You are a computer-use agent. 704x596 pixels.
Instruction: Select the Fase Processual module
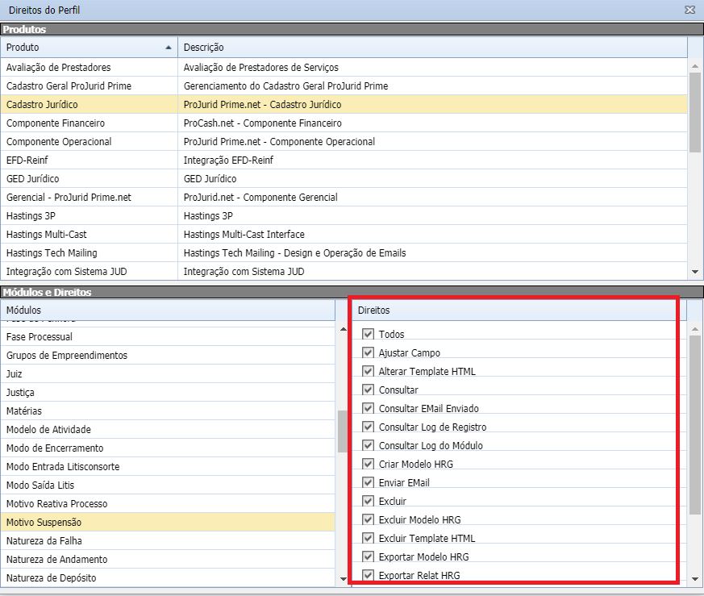[x=168, y=337]
